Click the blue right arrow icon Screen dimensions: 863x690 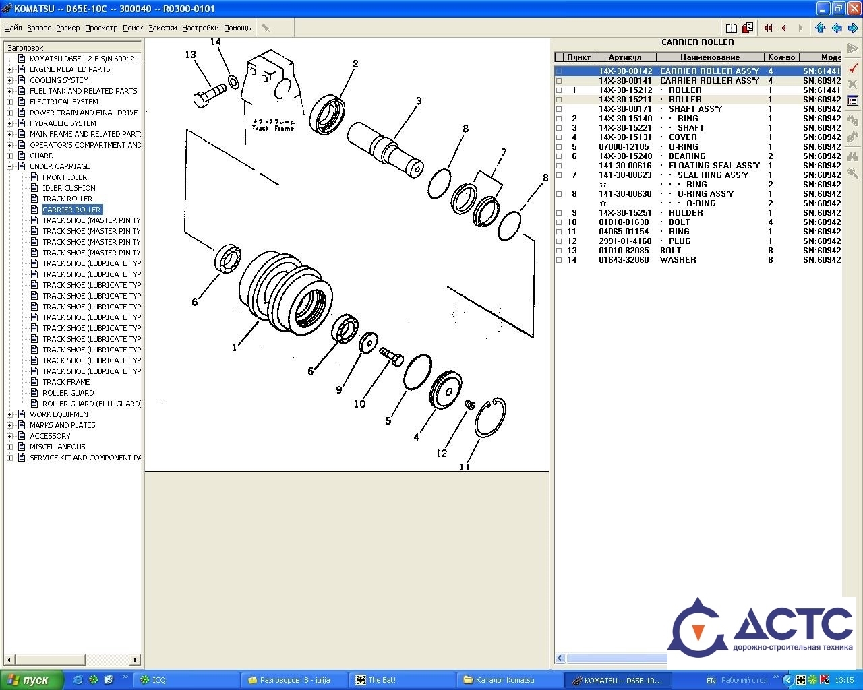[x=853, y=28]
